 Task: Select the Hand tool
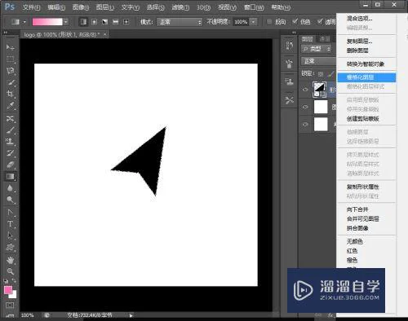point(10,260)
